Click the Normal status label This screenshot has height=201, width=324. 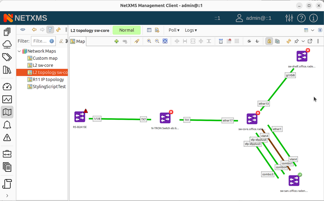pyautogui.click(x=126, y=30)
